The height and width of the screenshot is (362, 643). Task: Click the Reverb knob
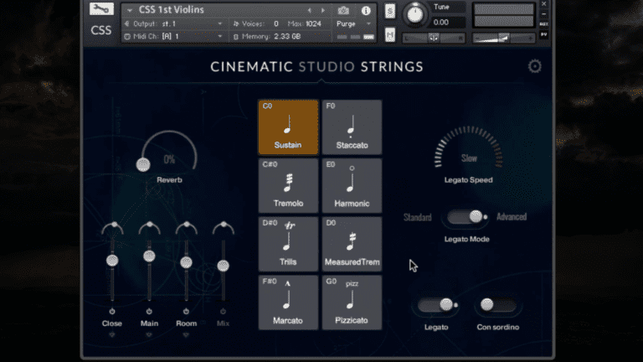point(143,164)
